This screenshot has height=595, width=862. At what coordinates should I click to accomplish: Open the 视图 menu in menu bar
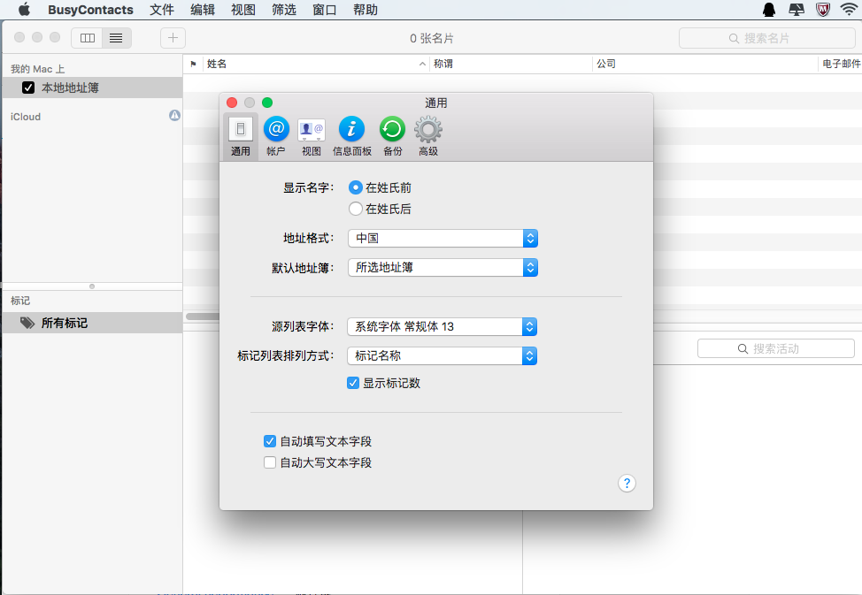[x=243, y=10]
